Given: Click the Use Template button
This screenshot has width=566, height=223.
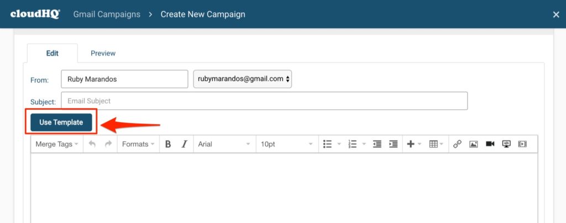Looking at the screenshot, I should point(61,123).
